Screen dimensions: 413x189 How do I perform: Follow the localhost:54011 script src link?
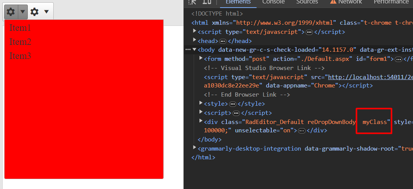pyautogui.click(x=370, y=77)
